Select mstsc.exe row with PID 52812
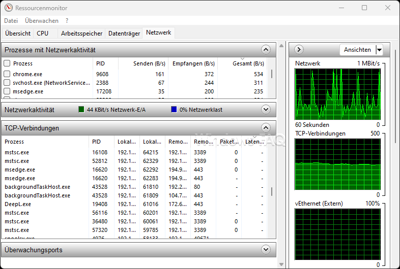The image size is (400, 269). click(x=134, y=161)
